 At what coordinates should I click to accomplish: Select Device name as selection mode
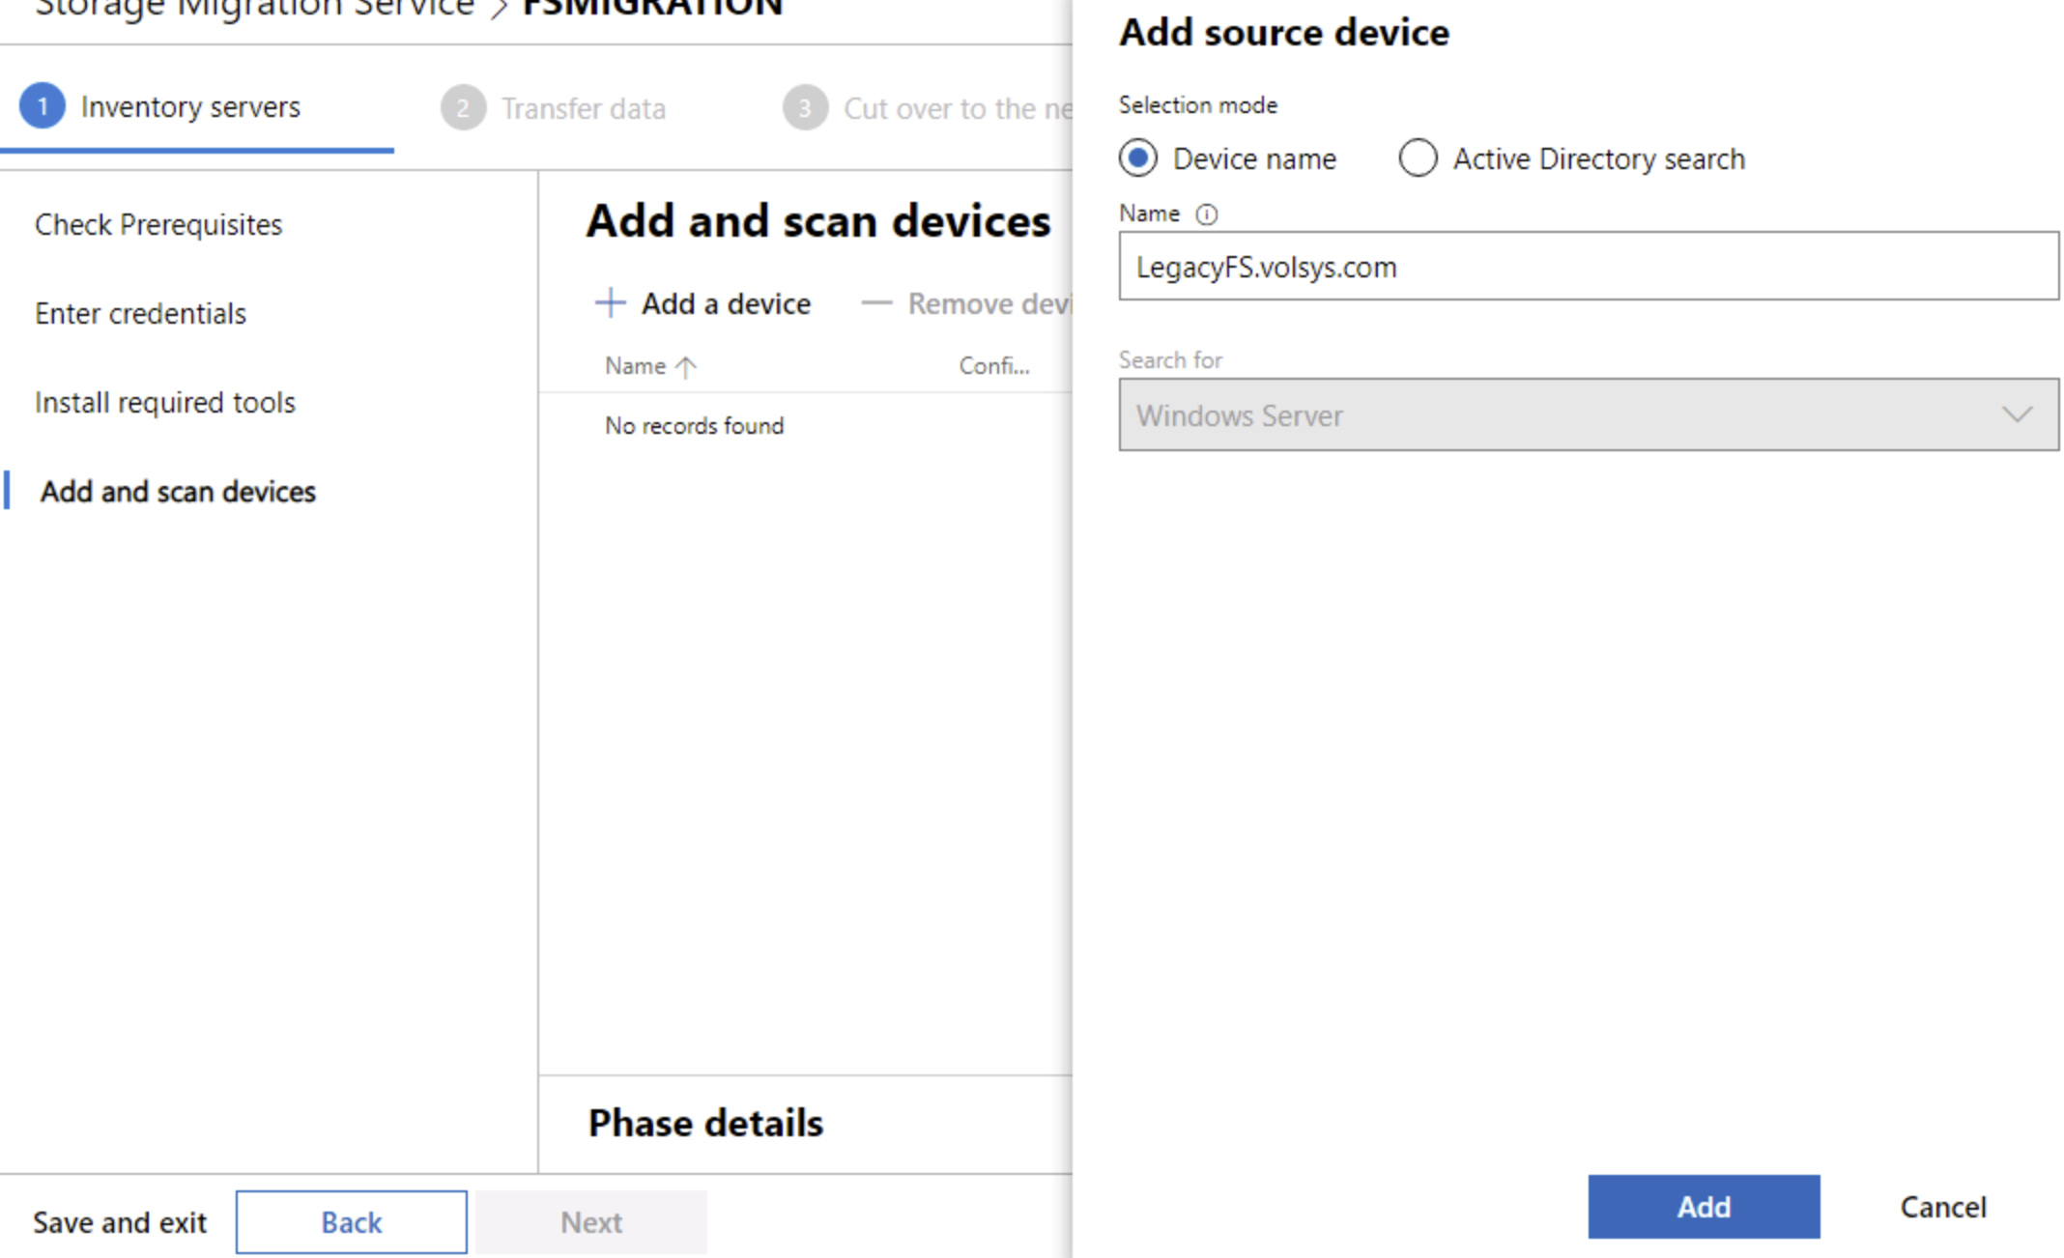1138,158
